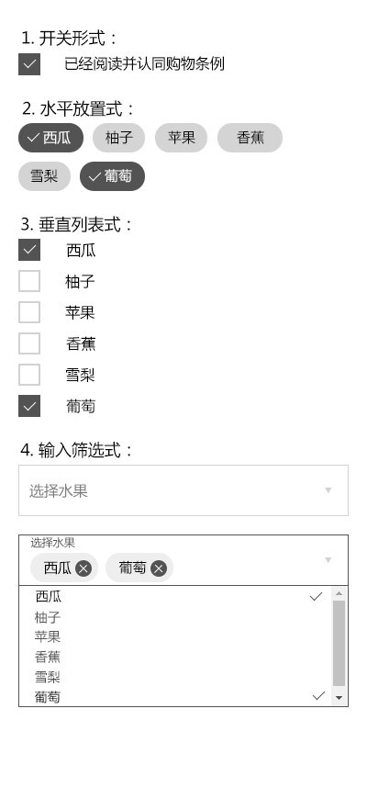367x810 pixels.
Task: Remove the 西瓜 tag via its x icon
Action: 83,568
